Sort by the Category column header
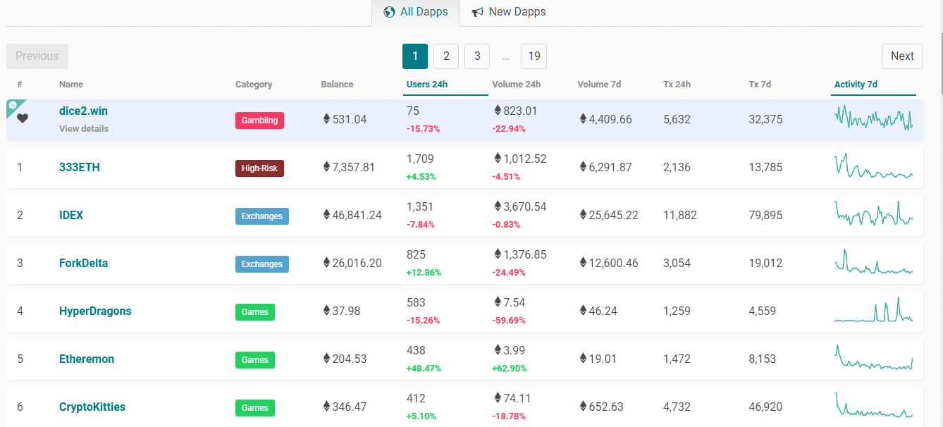The image size is (943, 427). 254,85
